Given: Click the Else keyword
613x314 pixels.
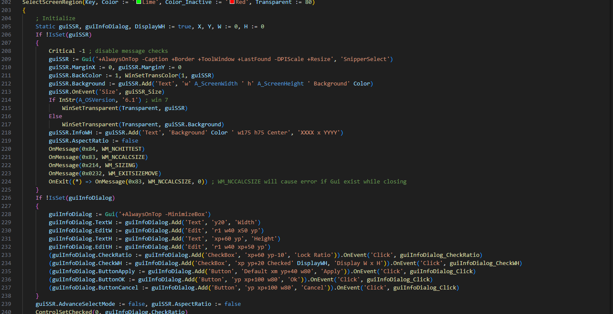Looking at the screenshot, I should [55, 116].
